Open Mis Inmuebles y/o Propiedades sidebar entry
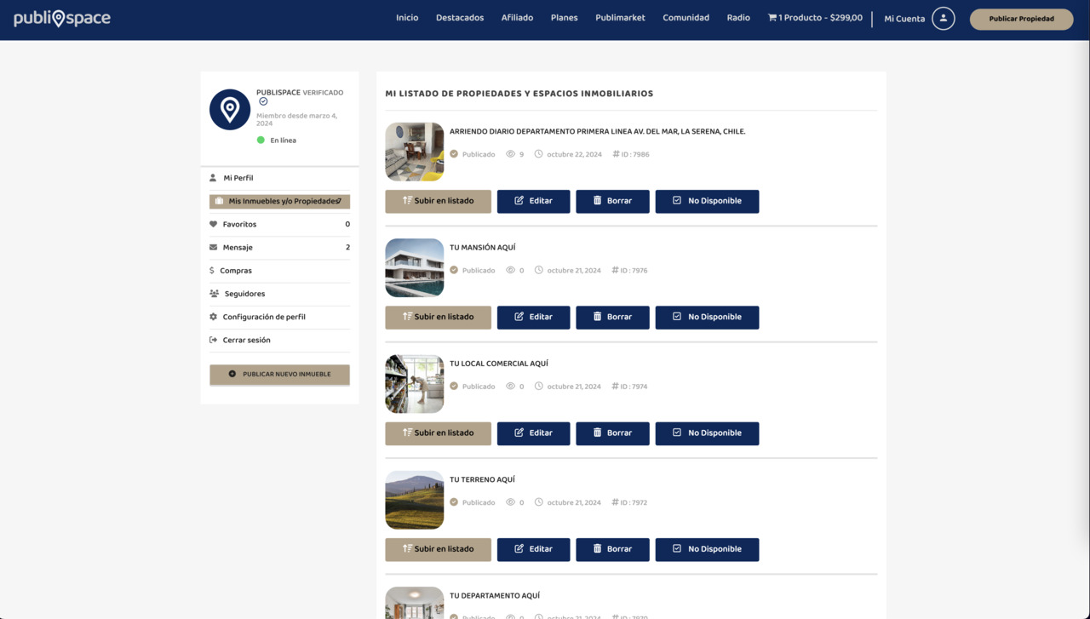The image size is (1090, 619). tap(279, 202)
